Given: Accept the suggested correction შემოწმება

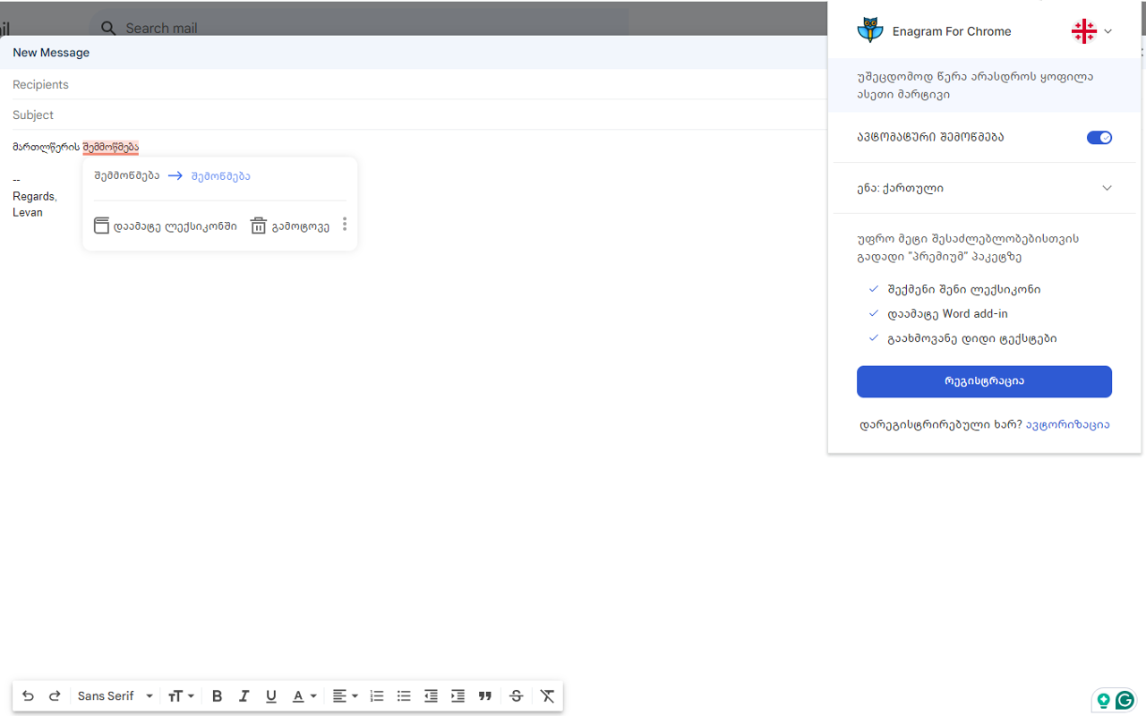Looking at the screenshot, I should (x=220, y=176).
